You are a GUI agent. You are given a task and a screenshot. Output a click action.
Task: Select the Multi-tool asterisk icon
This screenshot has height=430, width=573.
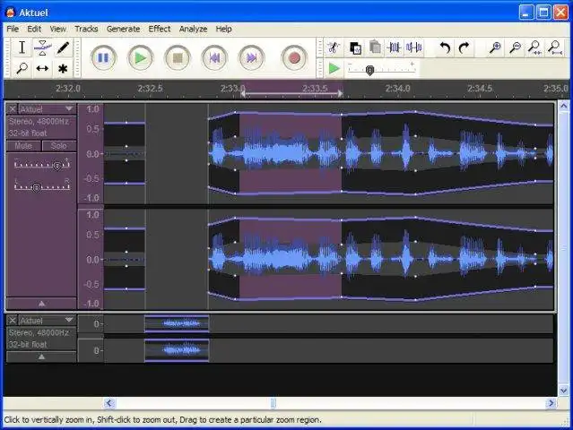click(x=63, y=68)
